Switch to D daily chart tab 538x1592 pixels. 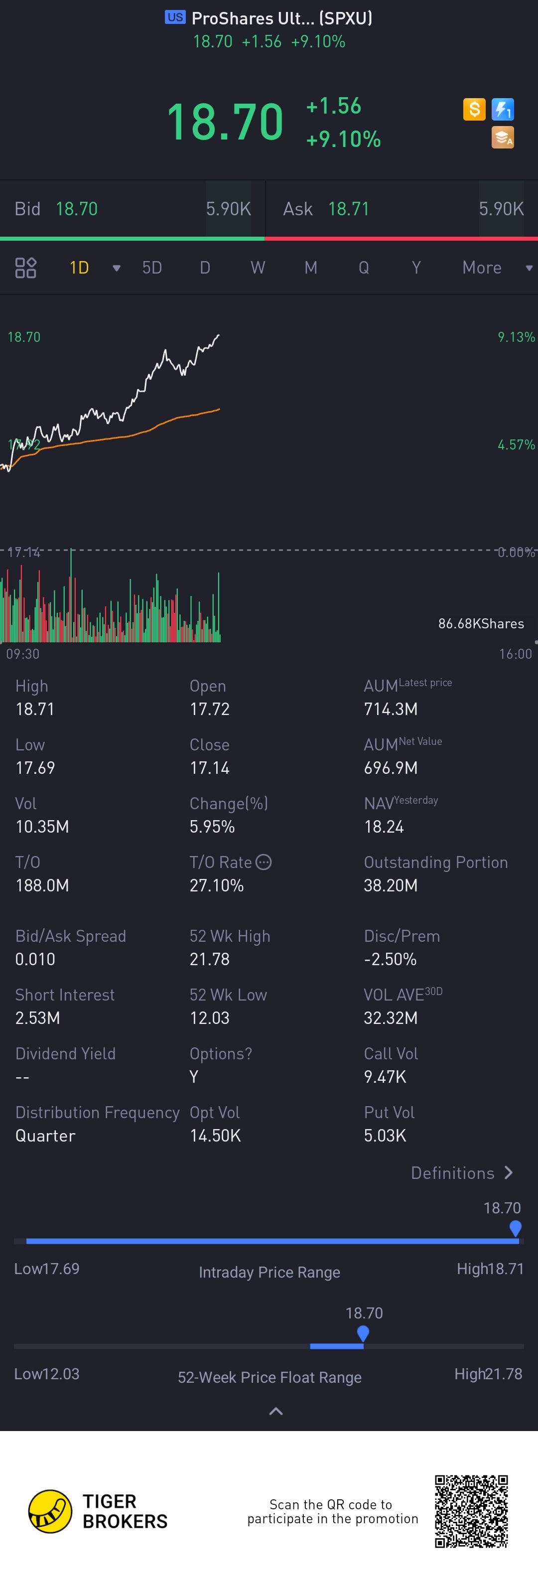click(x=205, y=268)
